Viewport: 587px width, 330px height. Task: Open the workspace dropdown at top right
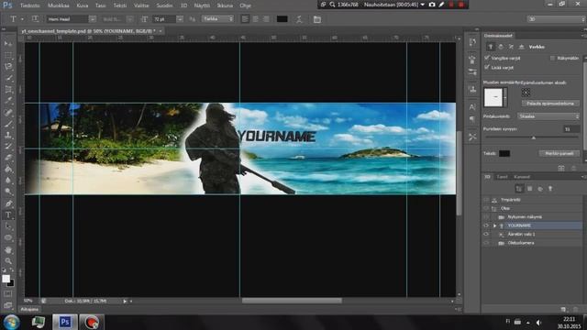pos(557,18)
